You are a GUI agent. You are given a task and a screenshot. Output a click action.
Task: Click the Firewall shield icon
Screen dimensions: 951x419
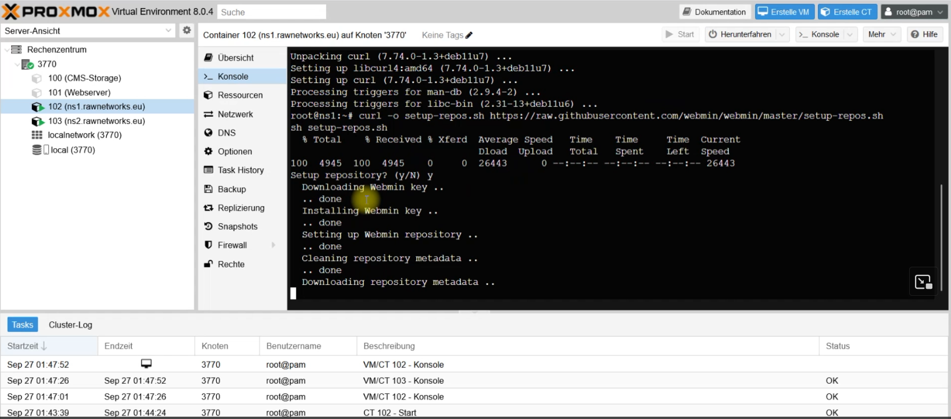(x=208, y=245)
